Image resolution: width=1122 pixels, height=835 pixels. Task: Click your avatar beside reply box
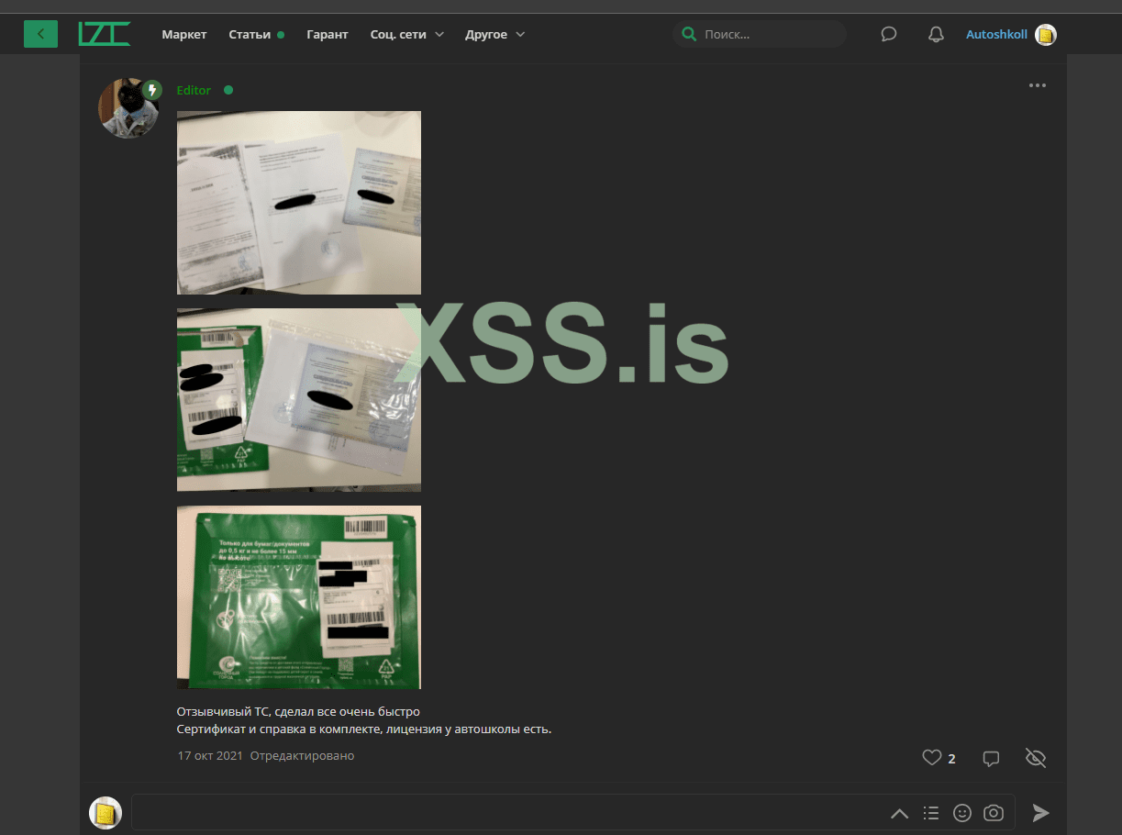click(106, 813)
